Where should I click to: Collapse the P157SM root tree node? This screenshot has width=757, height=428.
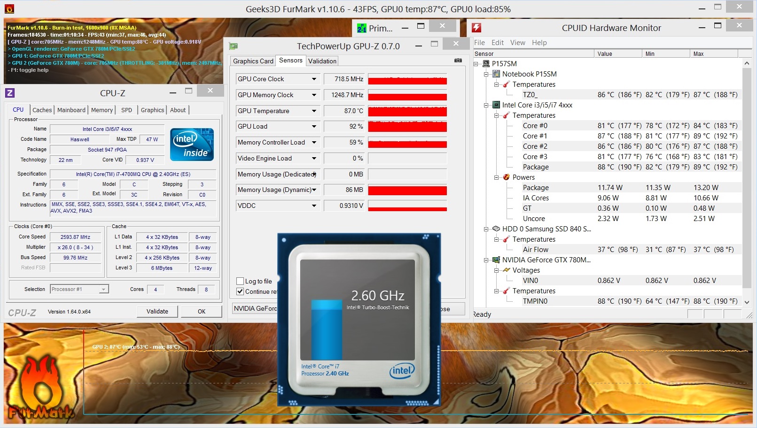click(476, 64)
